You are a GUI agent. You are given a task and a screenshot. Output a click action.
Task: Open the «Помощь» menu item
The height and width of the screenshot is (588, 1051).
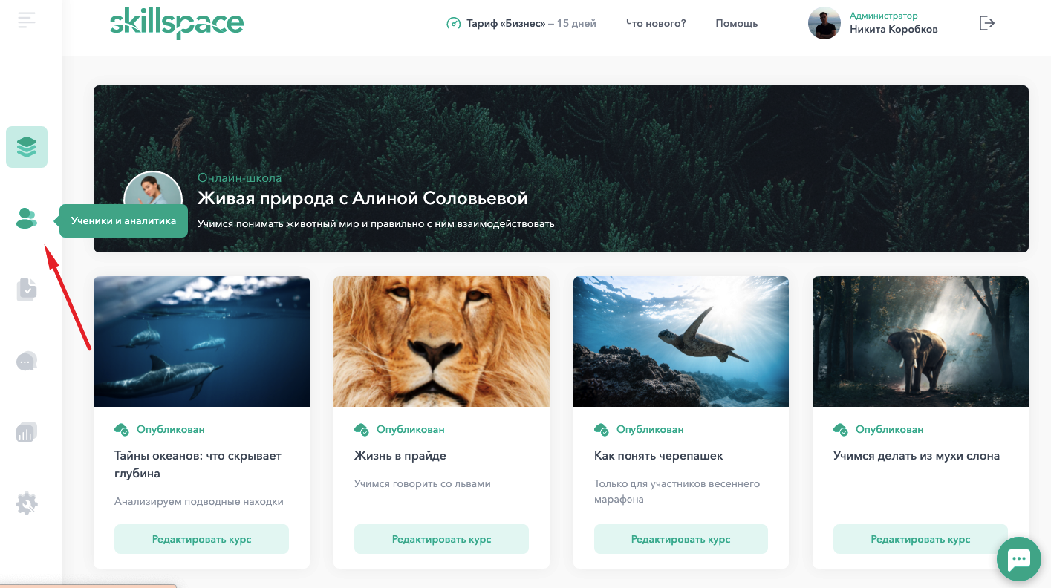click(737, 23)
